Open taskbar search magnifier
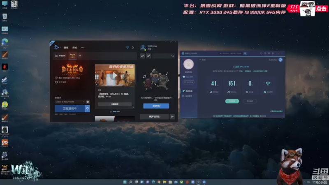Screen dimensions: 329x185 pyautogui.click(x=130, y=182)
